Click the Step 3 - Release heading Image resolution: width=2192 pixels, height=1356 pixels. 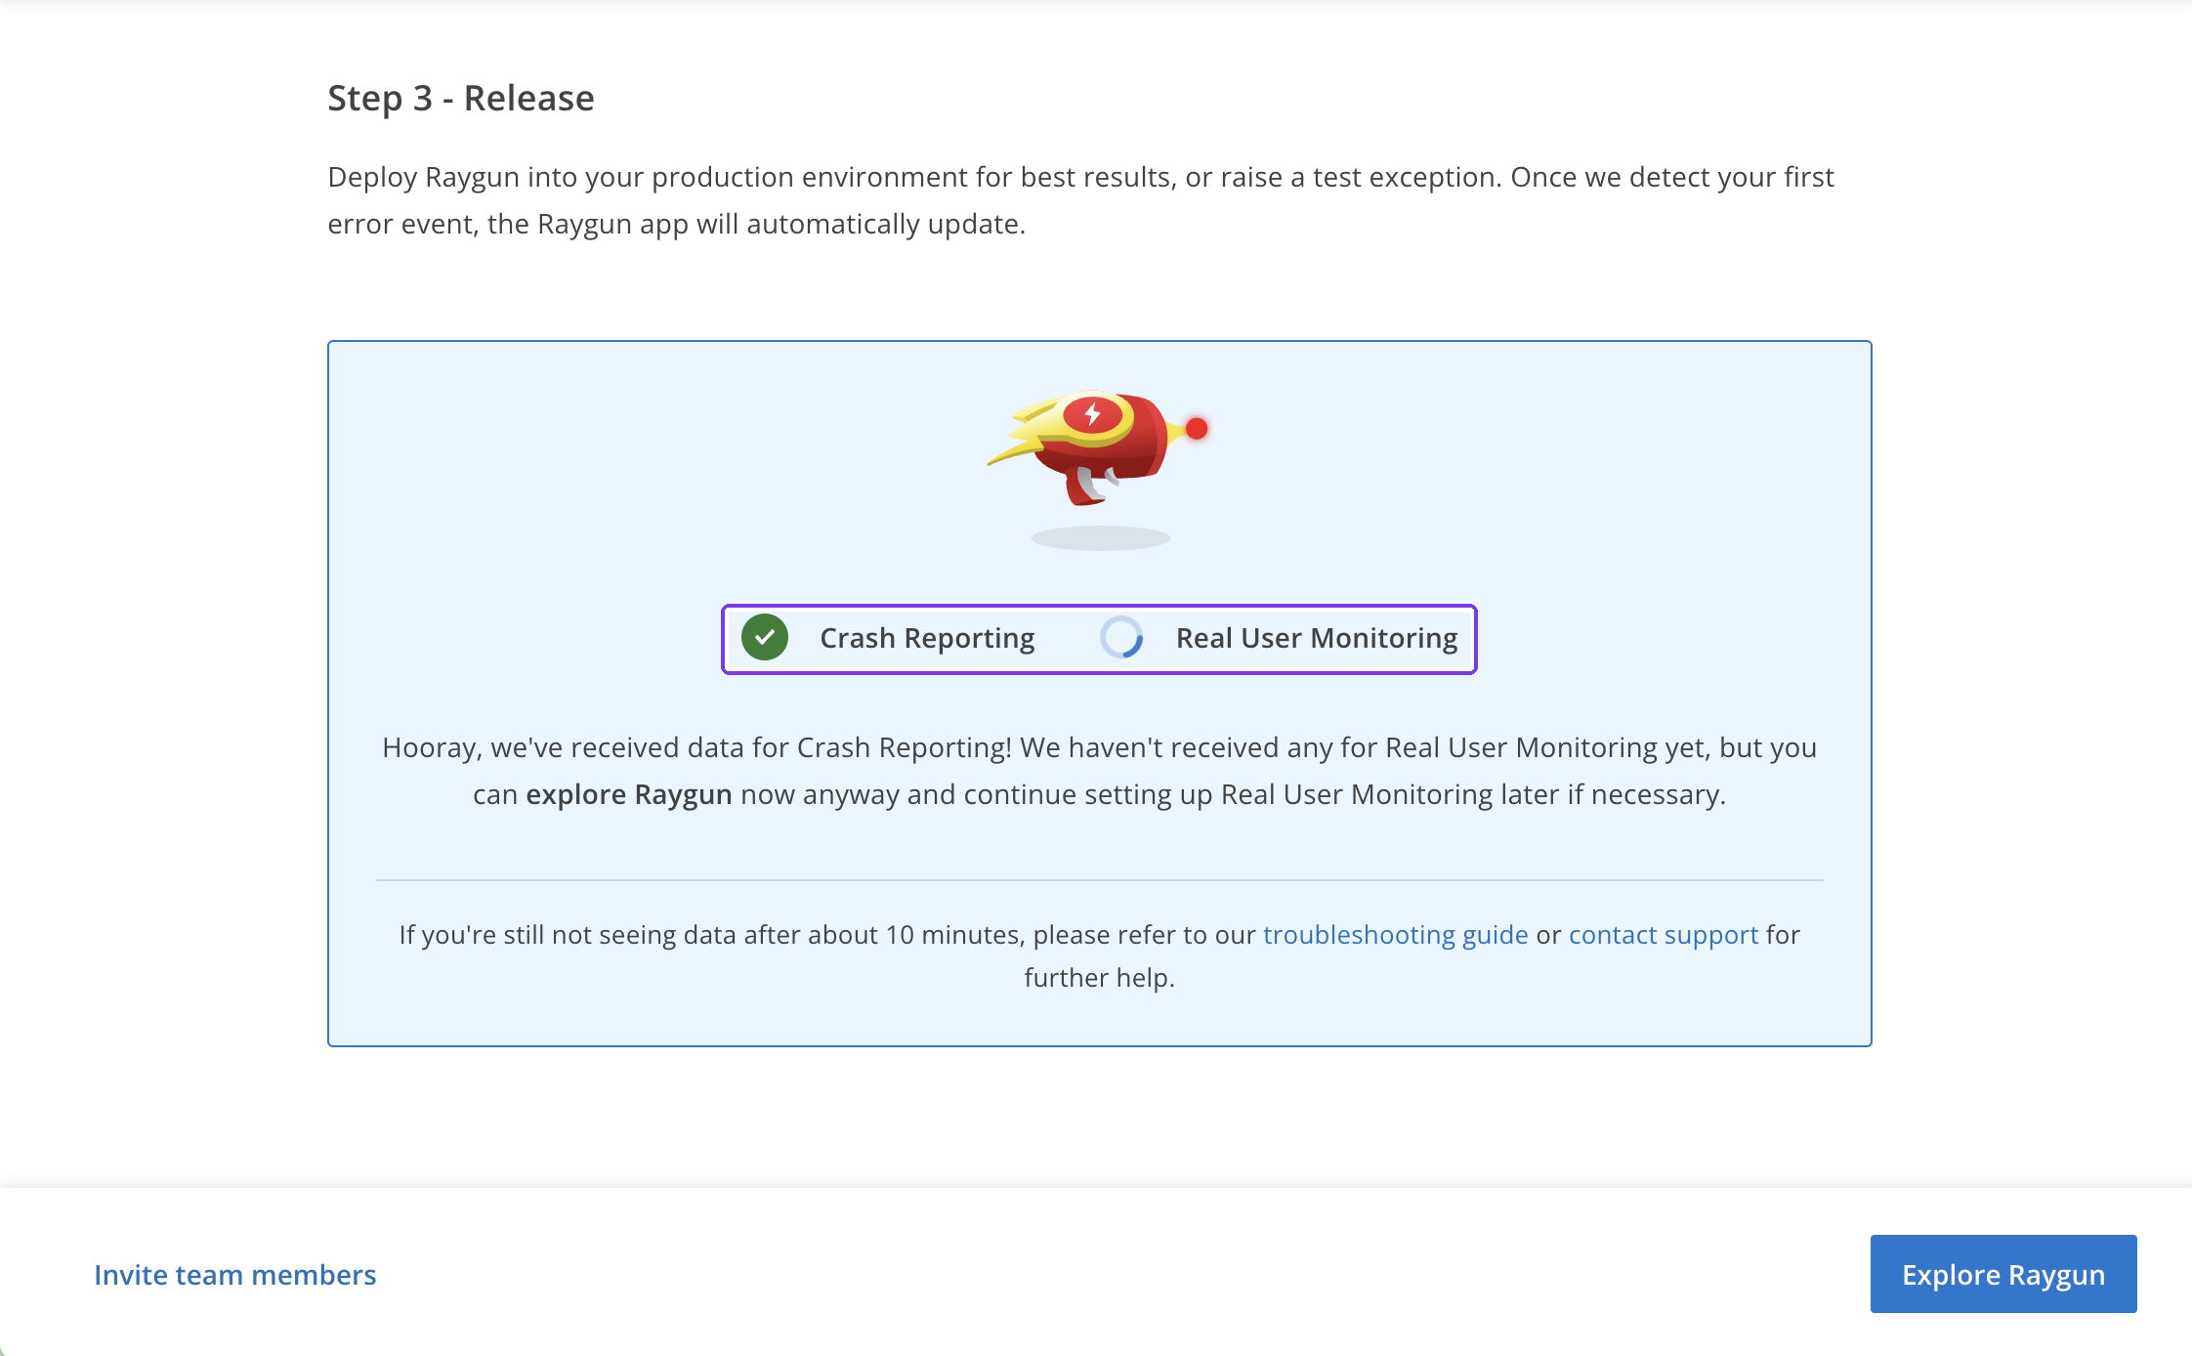pos(461,98)
